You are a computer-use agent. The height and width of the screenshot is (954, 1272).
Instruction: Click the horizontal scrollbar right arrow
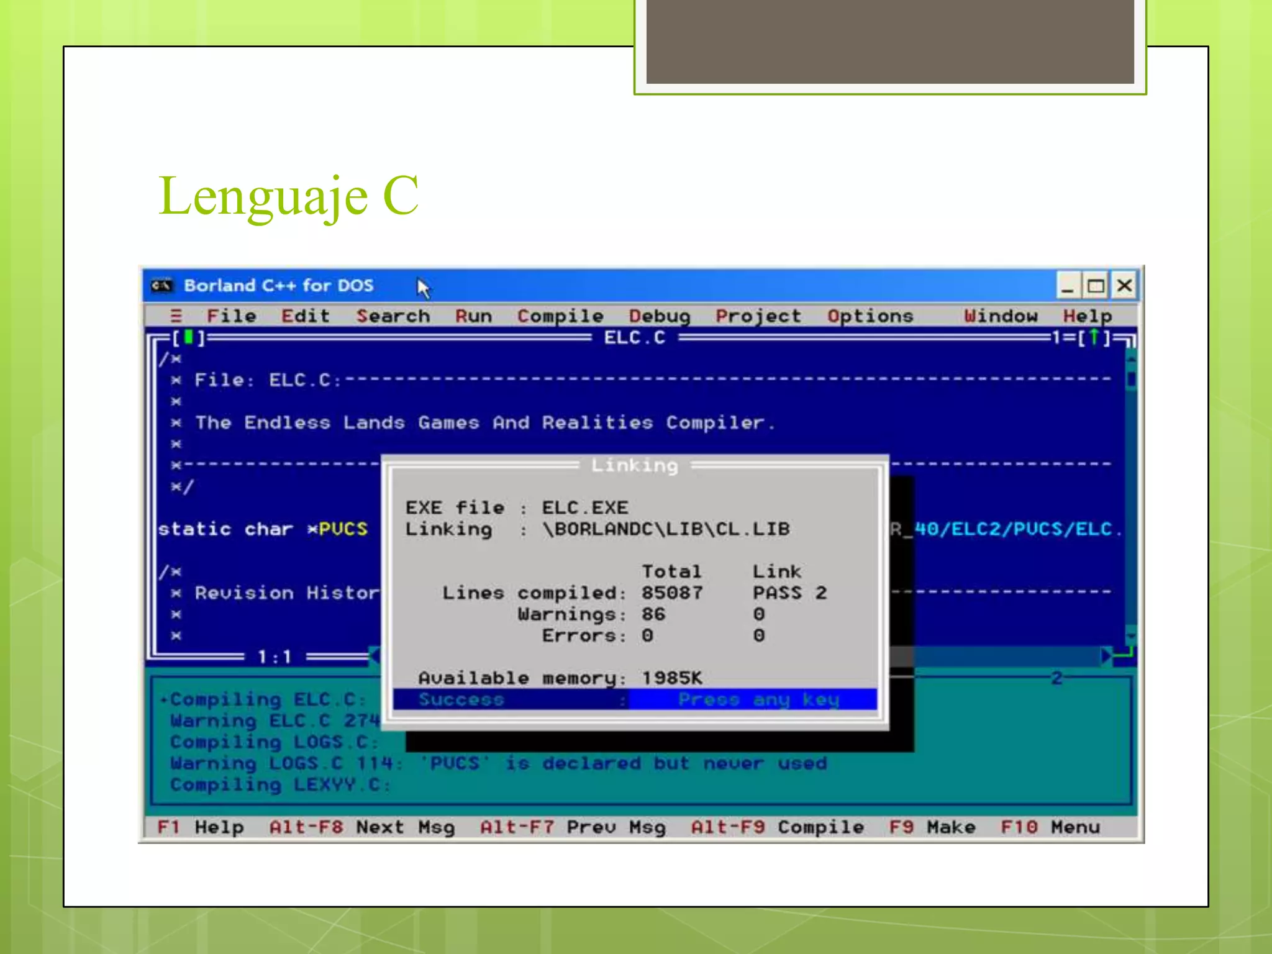pyautogui.click(x=1106, y=656)
